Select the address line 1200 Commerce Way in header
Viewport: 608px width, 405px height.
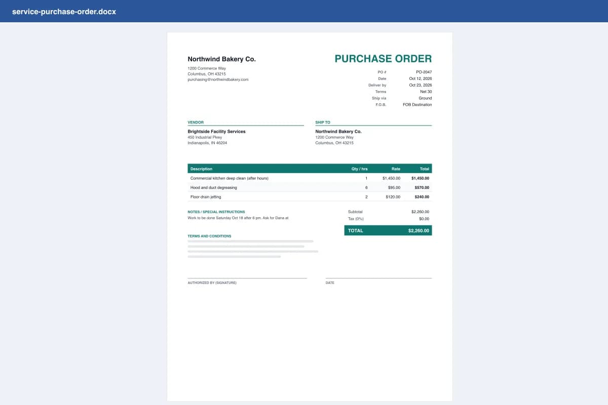pos(207,68)
